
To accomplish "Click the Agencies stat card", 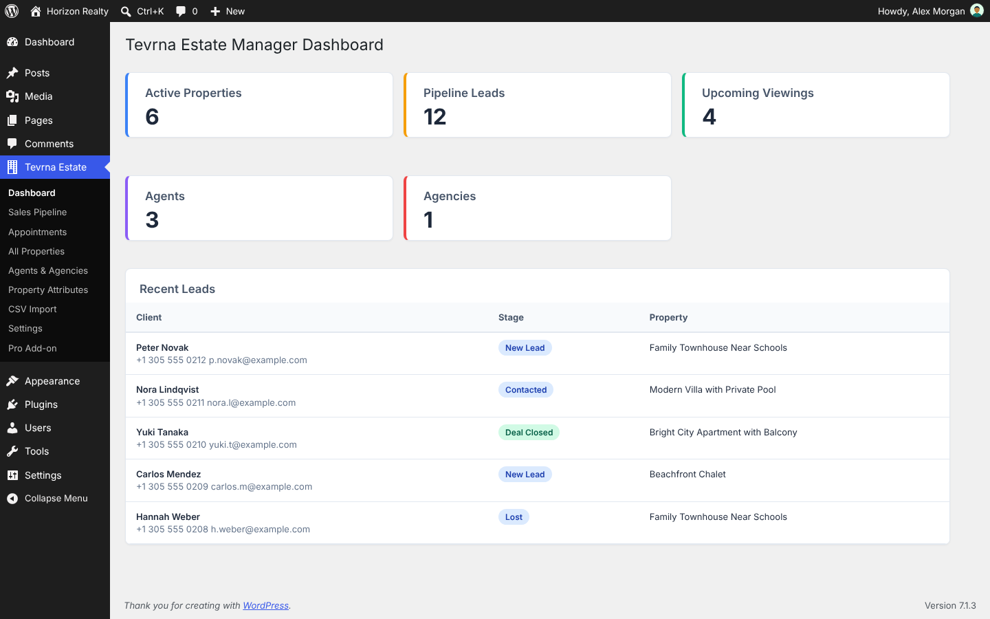I will coord(538,208).
